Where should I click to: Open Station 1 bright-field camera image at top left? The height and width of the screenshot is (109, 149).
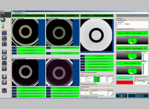tap(25, 32)
